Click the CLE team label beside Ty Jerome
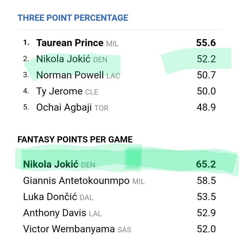The image size is (239, 244). (91, 92)
